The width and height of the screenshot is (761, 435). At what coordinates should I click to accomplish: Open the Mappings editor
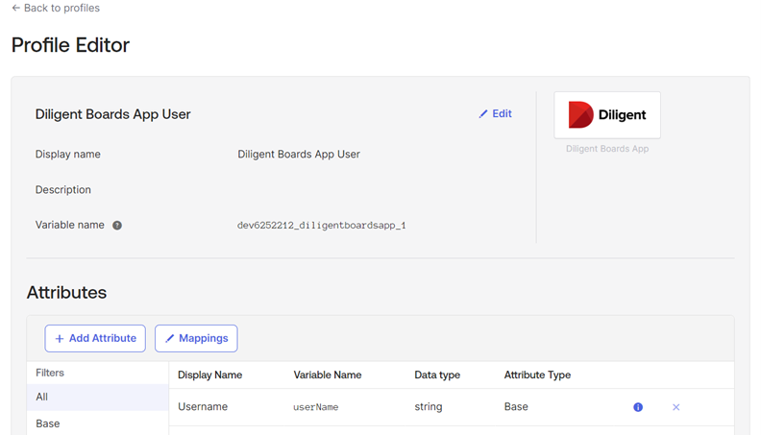(x=196, y=338)
